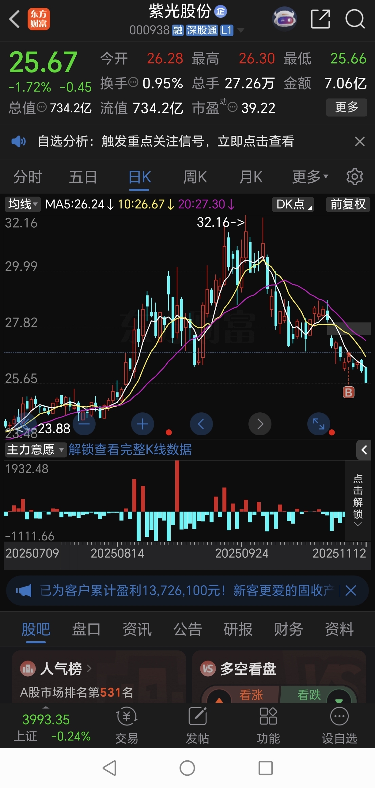Open 功能 functions icon
The height and width of the screenshot is (788, 375).
[268, 726]
